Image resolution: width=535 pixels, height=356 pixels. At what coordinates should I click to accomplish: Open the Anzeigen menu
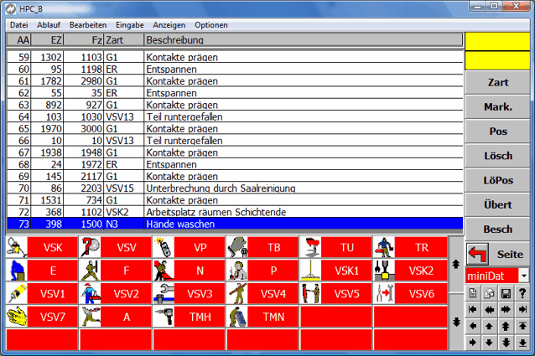point(170,25)
